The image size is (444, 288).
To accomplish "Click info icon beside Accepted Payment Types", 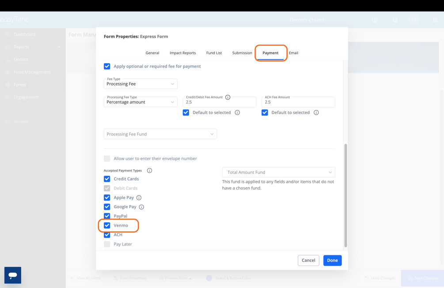I will (149, 171).
